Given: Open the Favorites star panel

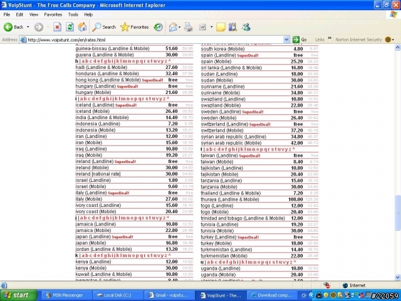Looking at the screenshot, I should tap(134, 27).
